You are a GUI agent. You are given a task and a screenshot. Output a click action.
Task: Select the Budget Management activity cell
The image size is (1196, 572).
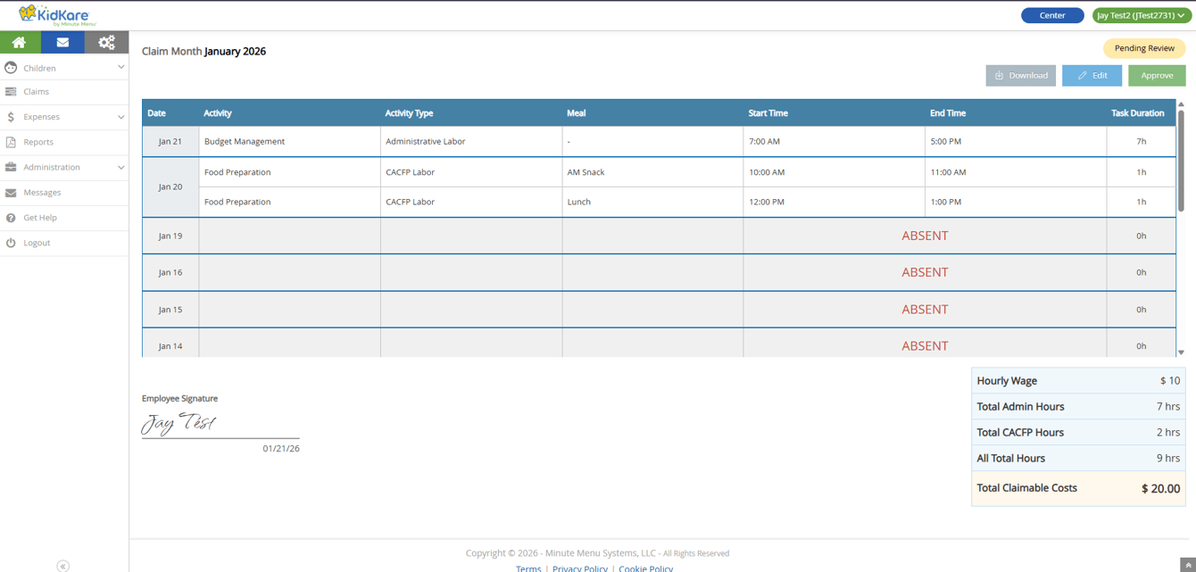290,141
